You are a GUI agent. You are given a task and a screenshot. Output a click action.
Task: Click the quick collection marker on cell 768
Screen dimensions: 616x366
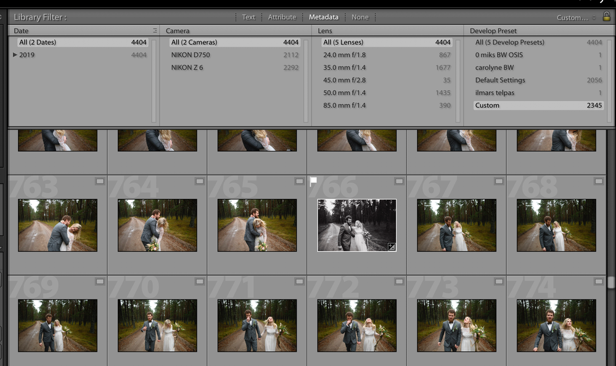(599, 181)
